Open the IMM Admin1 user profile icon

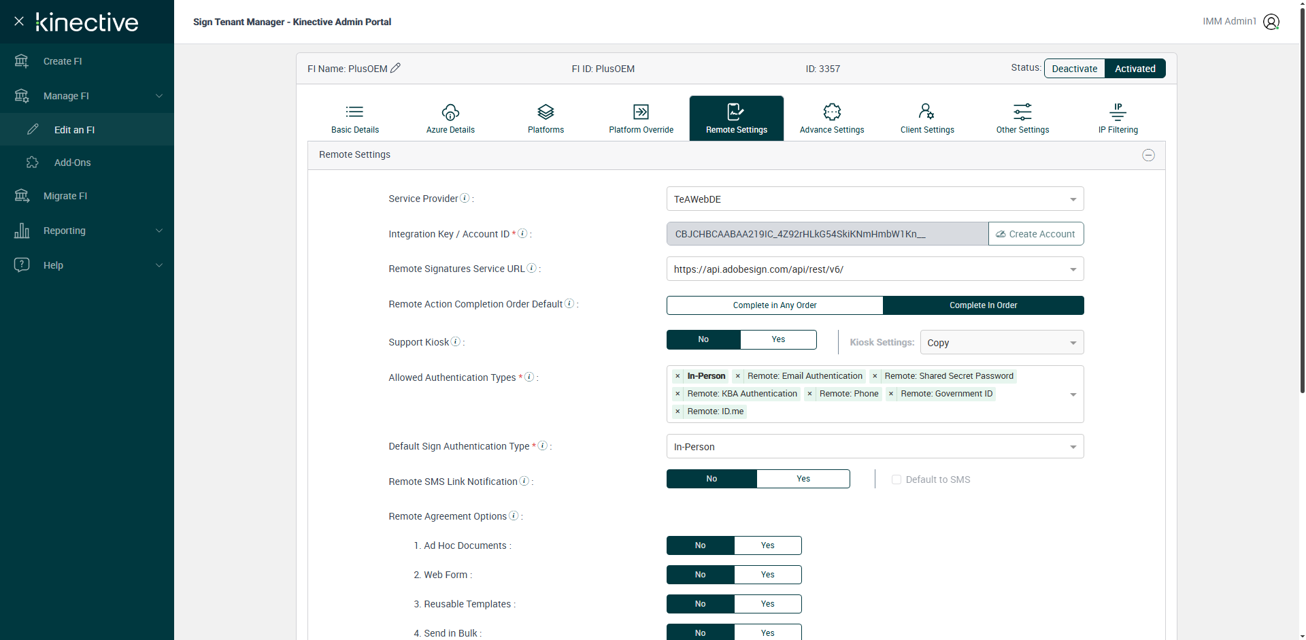1271,22
